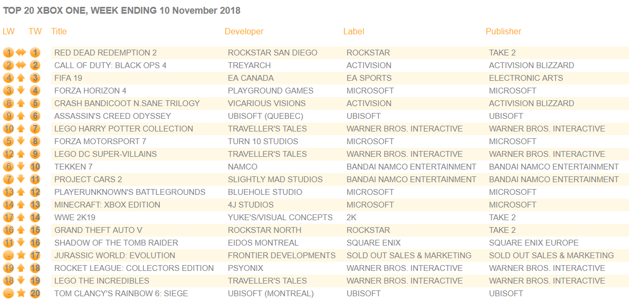Screen dimensions: 632x301
Task: Click the Label column header
Action: tap(354, 32)
